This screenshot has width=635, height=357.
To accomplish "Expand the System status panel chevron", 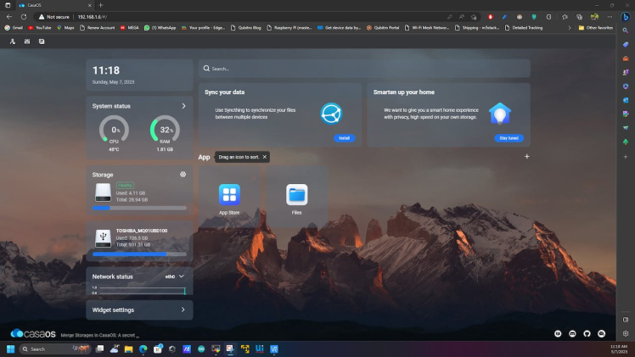I will [x=183, y=106].
